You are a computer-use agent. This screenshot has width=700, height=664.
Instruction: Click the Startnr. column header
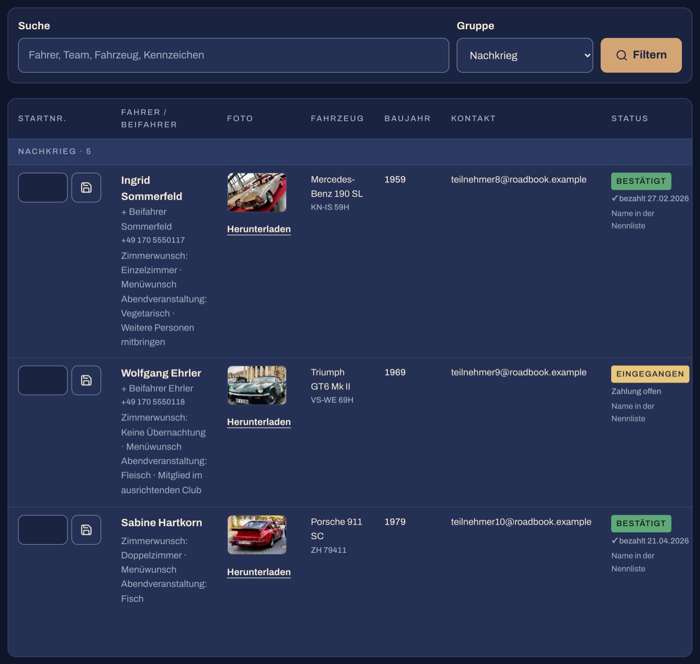click(42, 118)
